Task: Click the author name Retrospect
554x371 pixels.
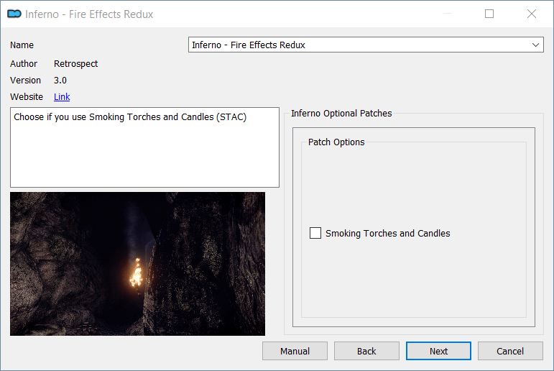Action: click(75, 64)
